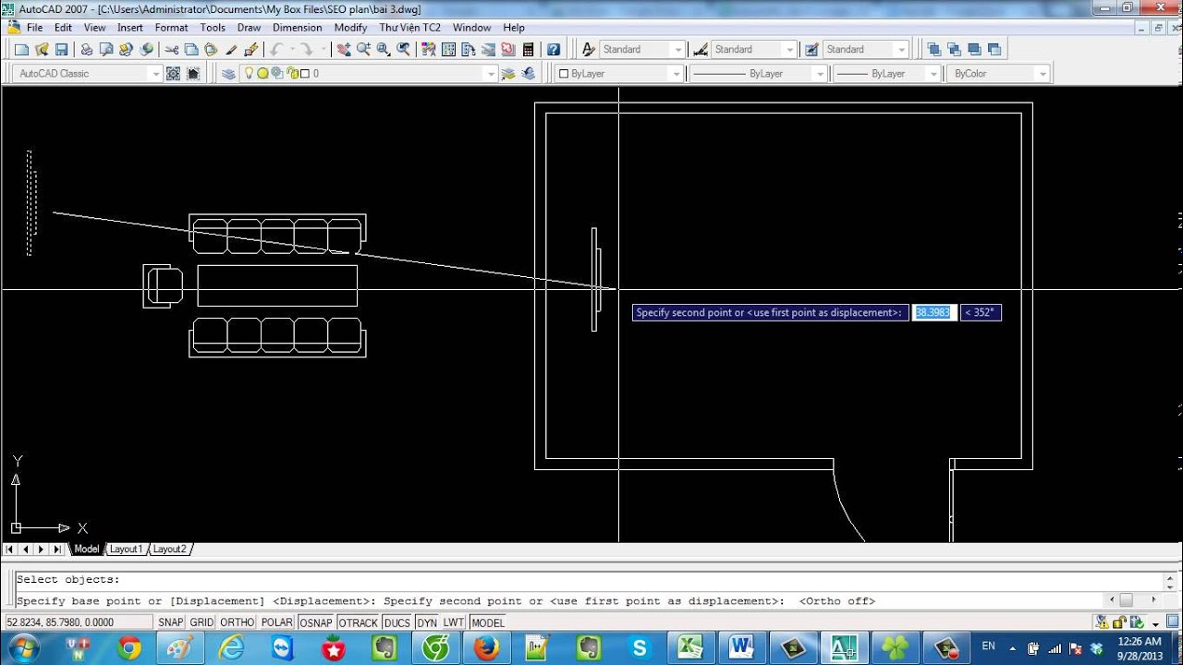Viewport: 1183px width, 665px height.
Task: Open the QuickCalc calculator icon
Action: click(x=528, y=49)
